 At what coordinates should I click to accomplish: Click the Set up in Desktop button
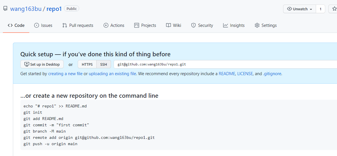(42, 64)
